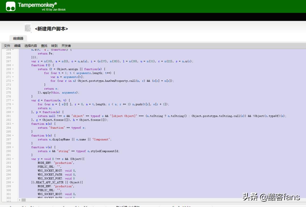Open the 编辑 menu

(17, 46)
